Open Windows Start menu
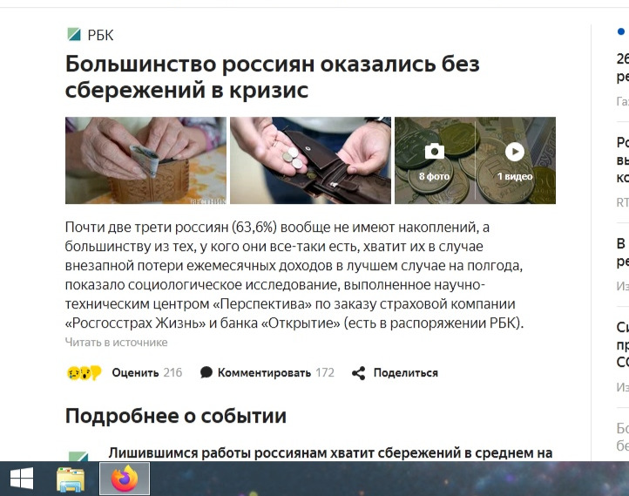 click(x=21, y=479)
